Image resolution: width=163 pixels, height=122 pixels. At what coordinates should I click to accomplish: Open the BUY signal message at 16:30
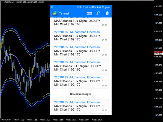click(x=81, y=36)
